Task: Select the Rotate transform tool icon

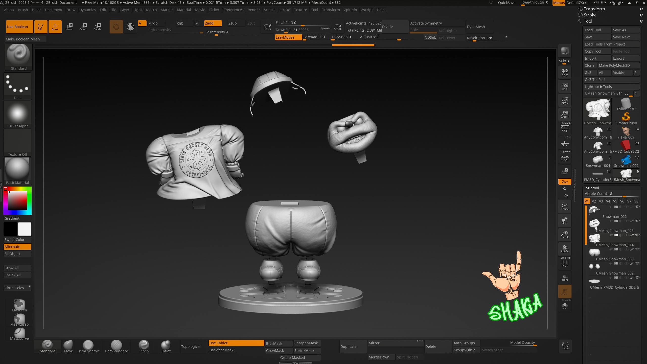Action: point(97,27)
